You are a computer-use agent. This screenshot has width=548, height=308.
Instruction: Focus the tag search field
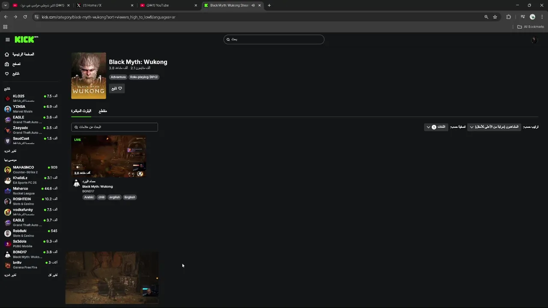point(114,127)
